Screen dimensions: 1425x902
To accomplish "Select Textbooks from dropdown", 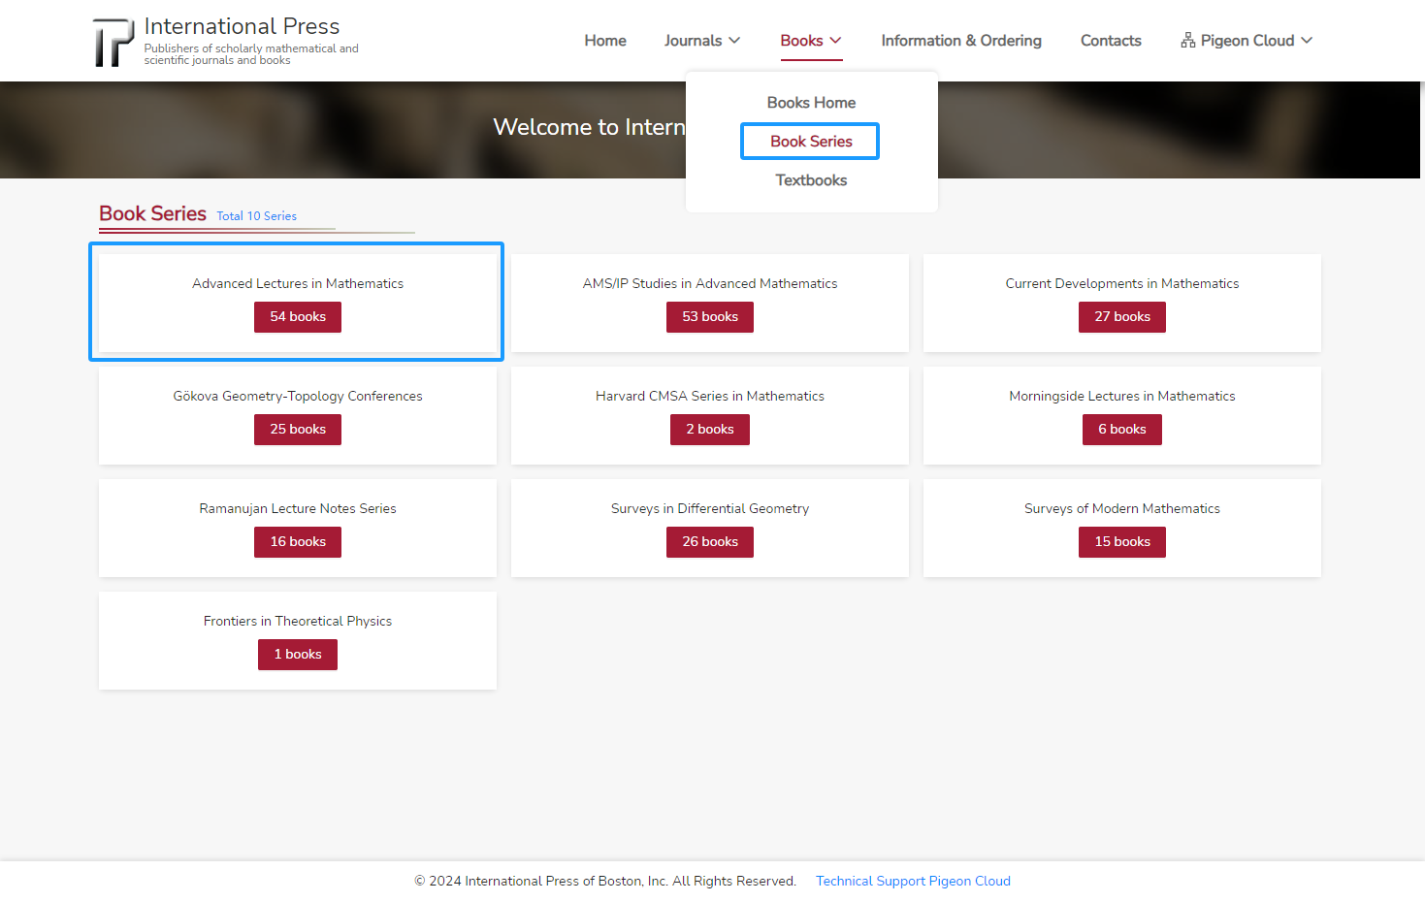I will (x=811, y=180).
